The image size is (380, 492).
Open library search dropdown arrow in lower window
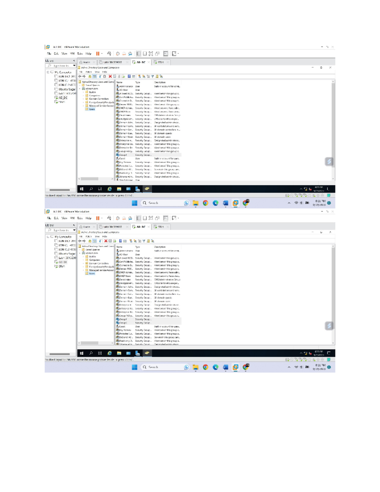pyautogui.click(x=74, y=230)
